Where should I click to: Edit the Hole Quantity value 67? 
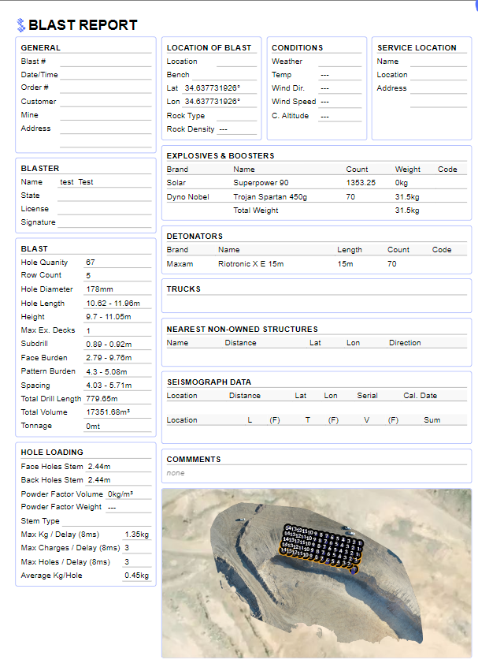click(x=117, y=263)
